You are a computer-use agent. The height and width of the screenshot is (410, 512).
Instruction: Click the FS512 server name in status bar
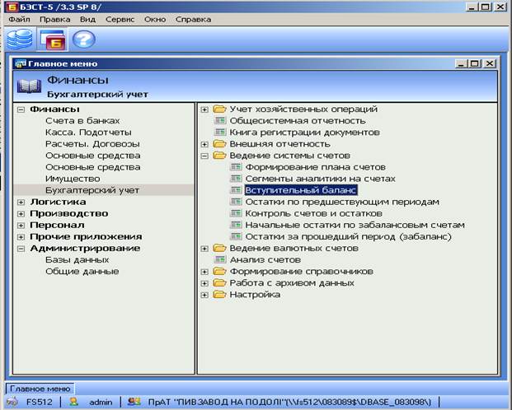pyautogui.click(x=40, y=402)
